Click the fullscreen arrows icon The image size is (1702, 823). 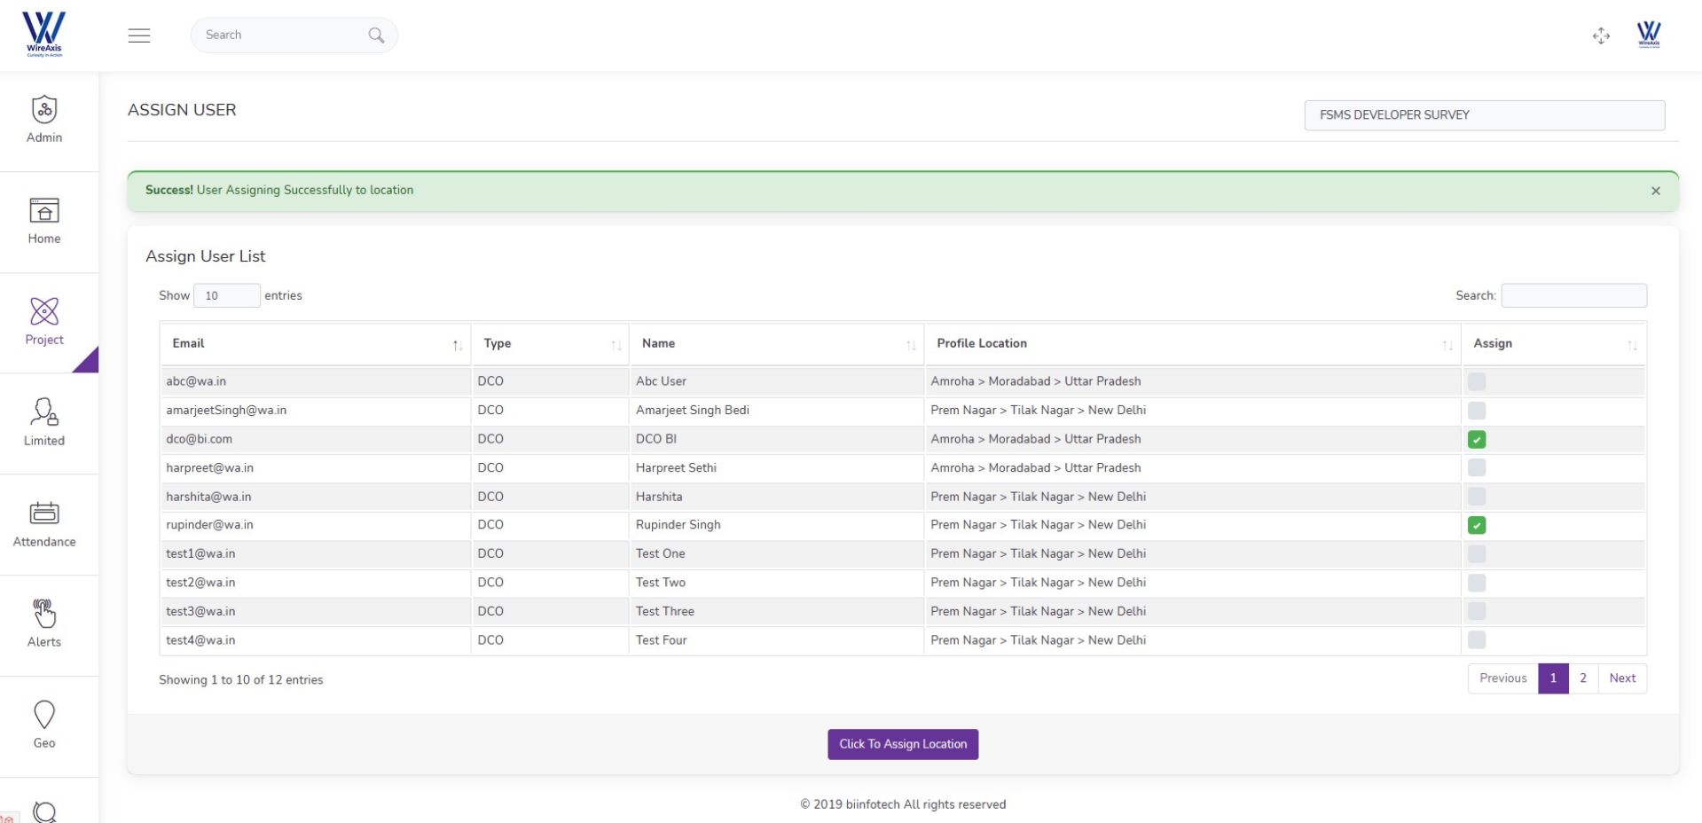[x=1601, y=35]
